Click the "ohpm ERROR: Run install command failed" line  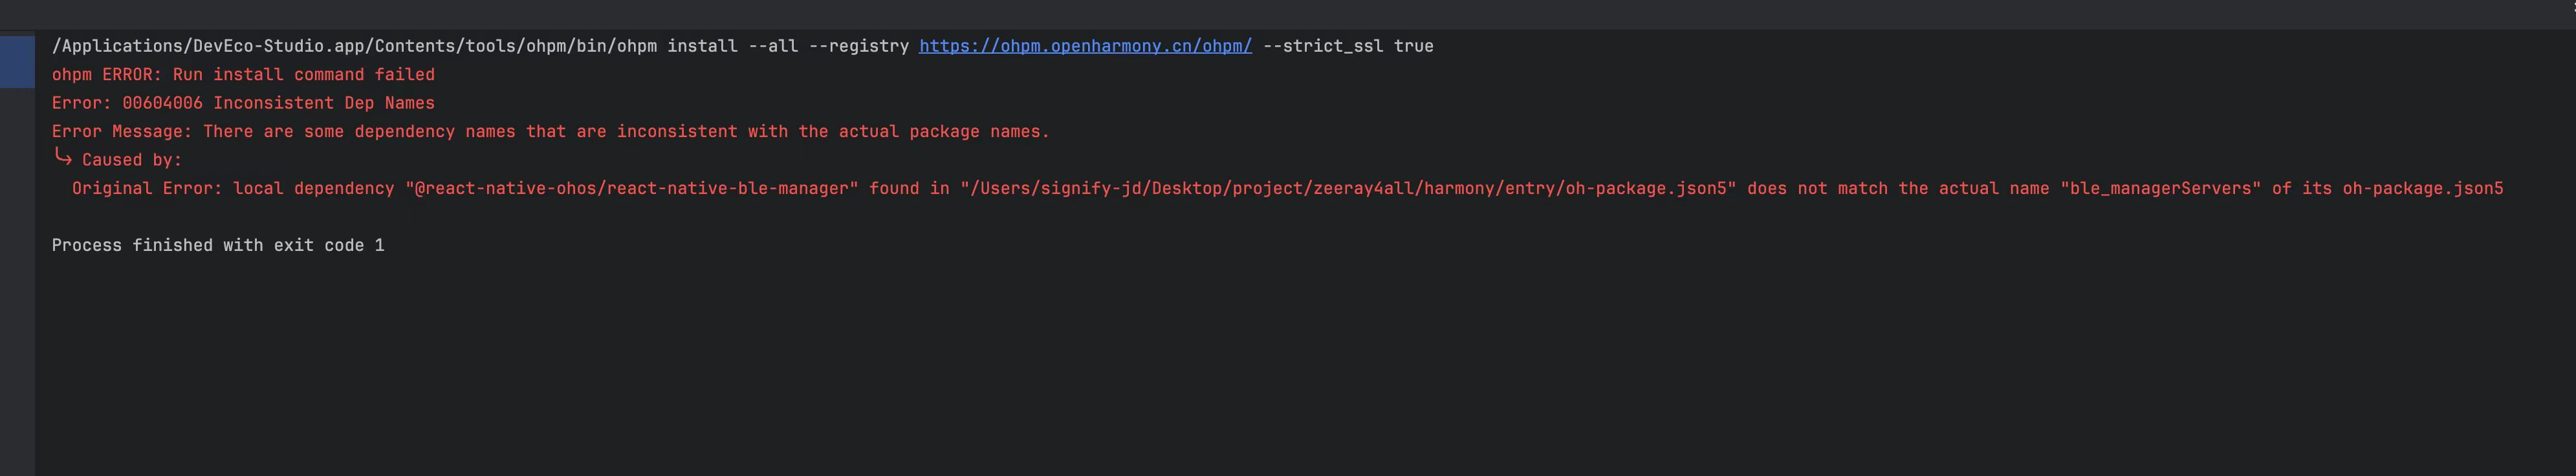(243, 75)
